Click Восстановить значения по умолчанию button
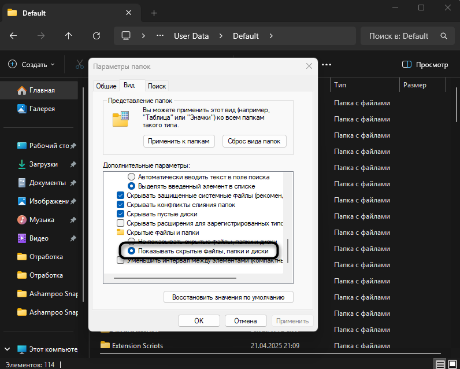 click(x=229, y=297)
